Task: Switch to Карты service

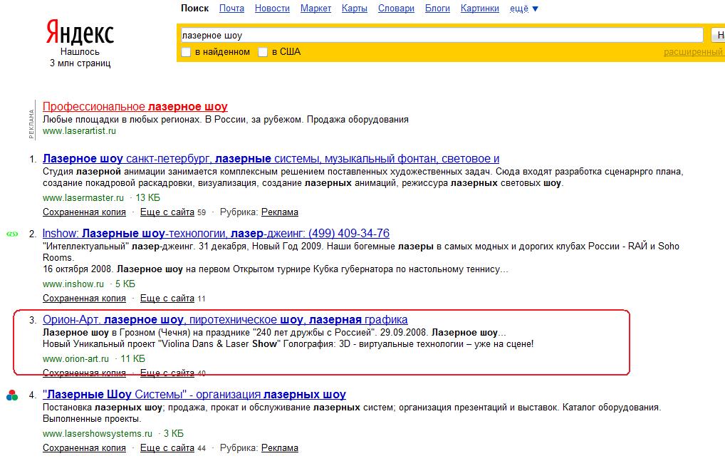Action: 355,9
